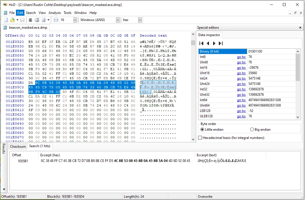This screenshot has height=200, width=305.
Task: Click the UInt32 'go to:' link
Action: coord(241,95)
